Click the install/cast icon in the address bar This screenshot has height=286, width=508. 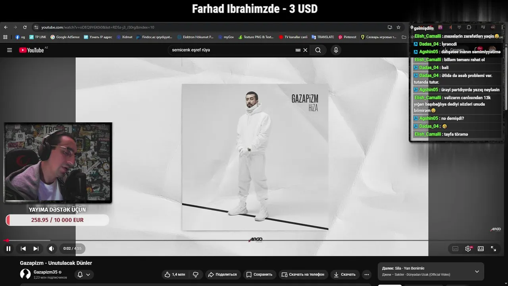[390, 27]
